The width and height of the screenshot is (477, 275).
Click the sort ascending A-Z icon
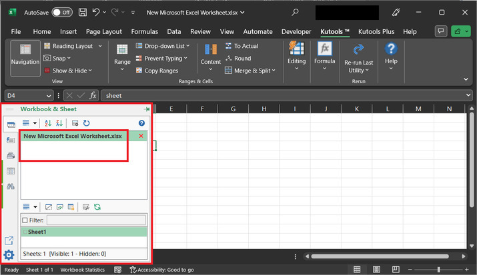47,123
